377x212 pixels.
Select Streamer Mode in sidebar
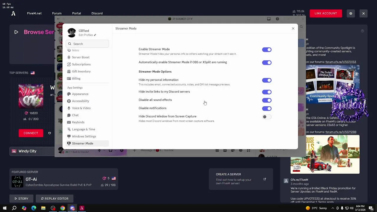[87, 143]
